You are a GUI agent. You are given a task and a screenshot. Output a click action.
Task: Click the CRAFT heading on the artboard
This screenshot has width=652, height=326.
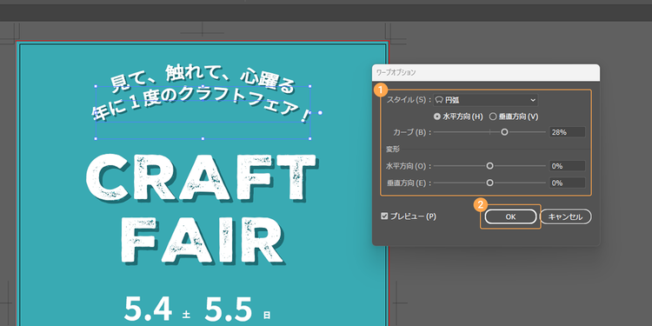[202, 178]
